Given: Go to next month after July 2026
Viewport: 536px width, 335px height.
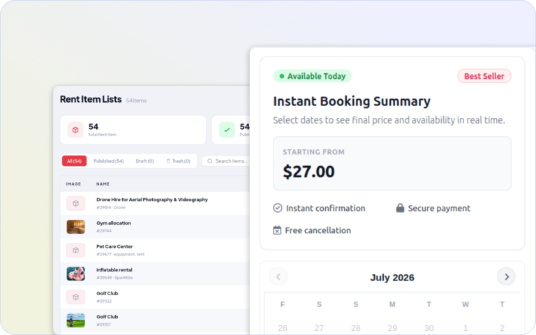Looking at the screenshot, I should tap(506, 276).
